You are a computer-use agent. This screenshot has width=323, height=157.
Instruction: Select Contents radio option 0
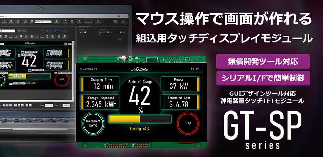(x=80, y=32)
